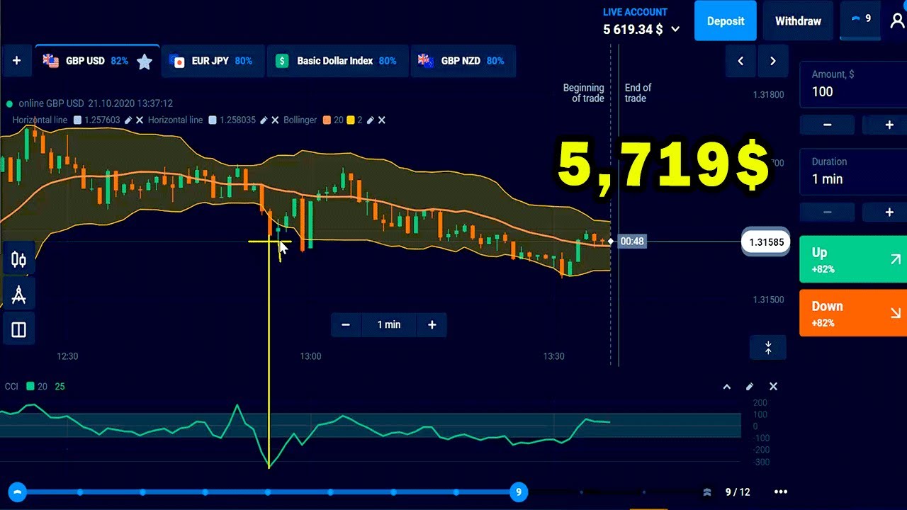Screen dimensions: 907x510
Task: Click CCI indicator name label
Action: tap(11, 387)
